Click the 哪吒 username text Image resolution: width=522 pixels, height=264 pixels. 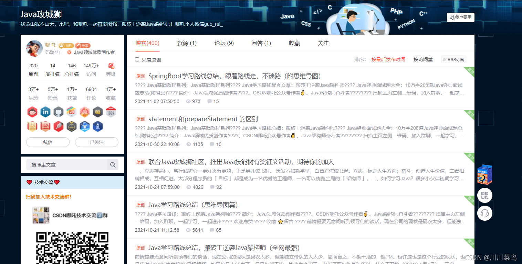pyautogui.click(x=51, y=45)
